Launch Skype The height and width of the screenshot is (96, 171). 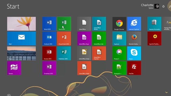[x=134, y=53]
